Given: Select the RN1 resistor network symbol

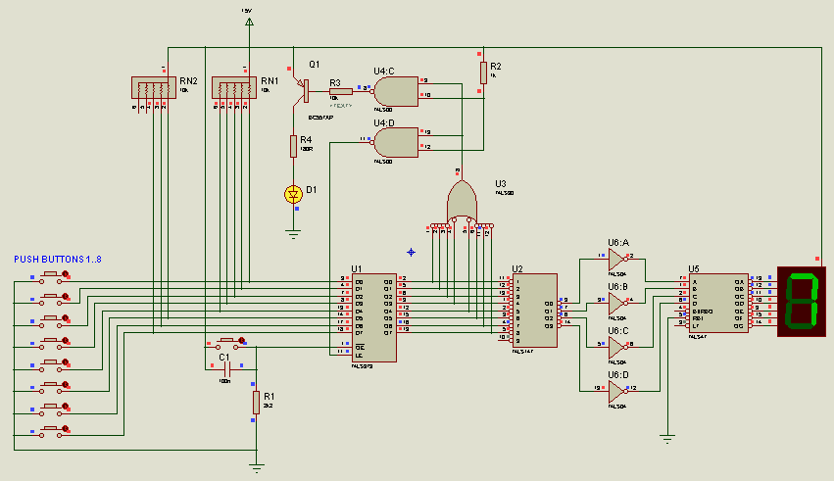Looking at the screenshot, I should pos(234,88).
